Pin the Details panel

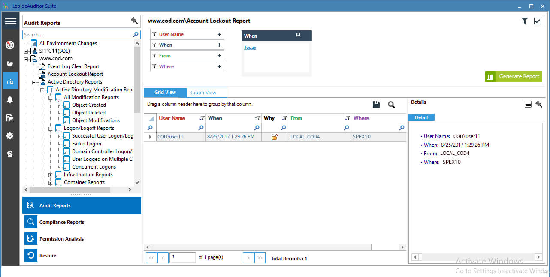tap(539, 104)
